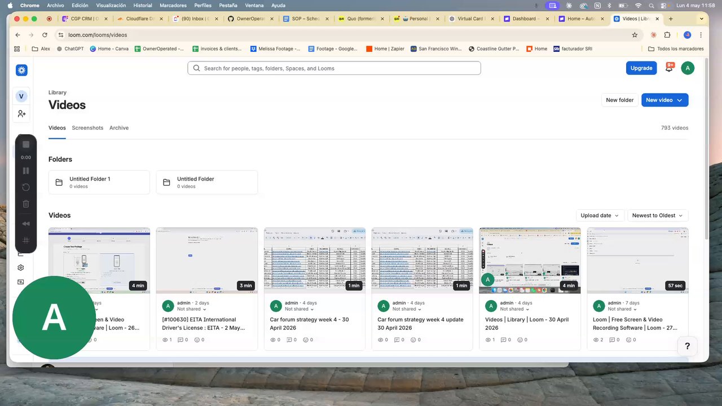Click the Loom search field
Screen dimensions: 722x406
[334, 68]
